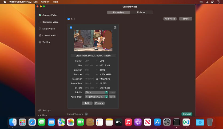Open Launchpad from the Dock
The height and width of the screenshot is (129, 223).
[22, 122]
